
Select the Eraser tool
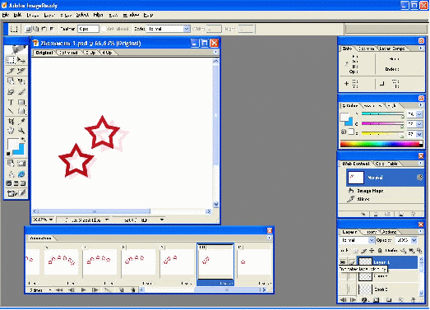tap(11, 91)
